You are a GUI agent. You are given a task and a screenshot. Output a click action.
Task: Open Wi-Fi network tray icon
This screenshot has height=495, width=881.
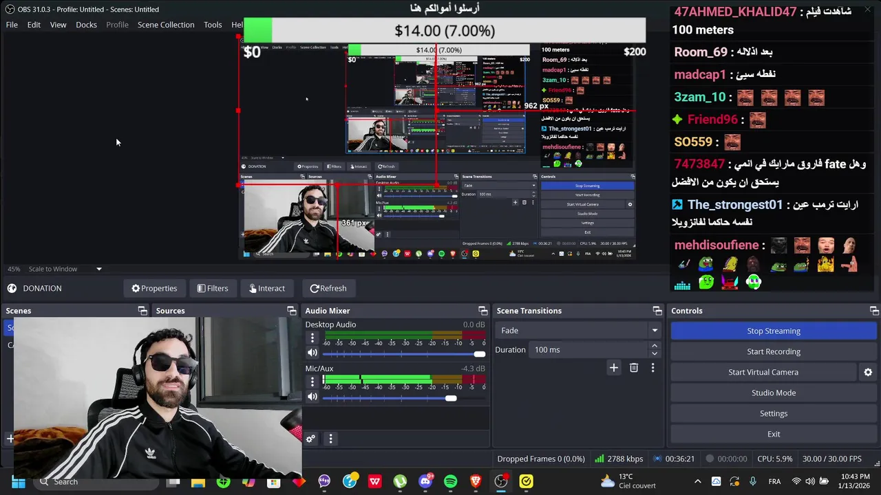(x=796, y=481)
